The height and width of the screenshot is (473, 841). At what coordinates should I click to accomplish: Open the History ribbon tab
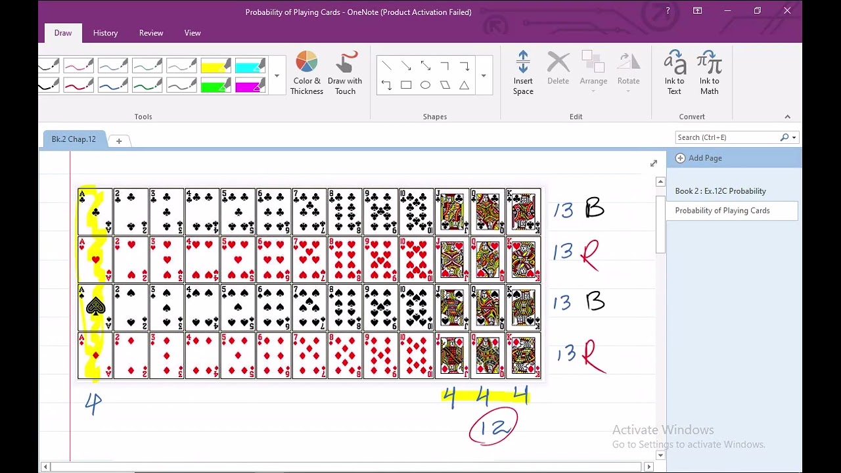[x=105, y=33]
